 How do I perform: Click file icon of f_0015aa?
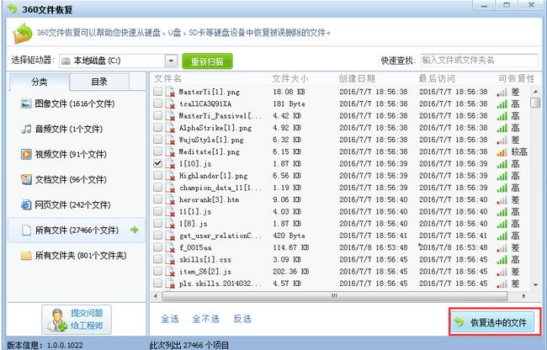[170, 247]
